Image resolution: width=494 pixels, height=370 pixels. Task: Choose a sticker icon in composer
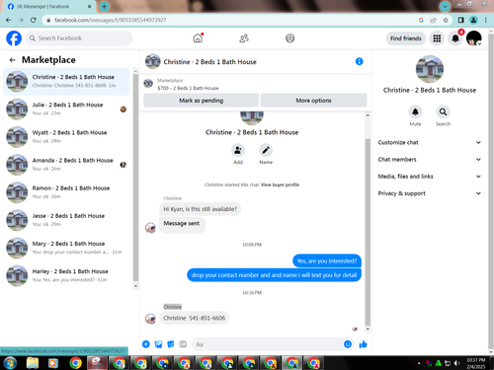pyautogui.click(x=171, y=344)
